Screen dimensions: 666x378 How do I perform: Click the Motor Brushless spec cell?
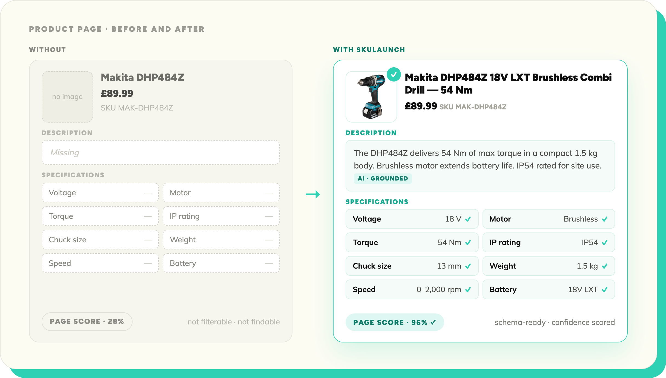coord(549,219)
